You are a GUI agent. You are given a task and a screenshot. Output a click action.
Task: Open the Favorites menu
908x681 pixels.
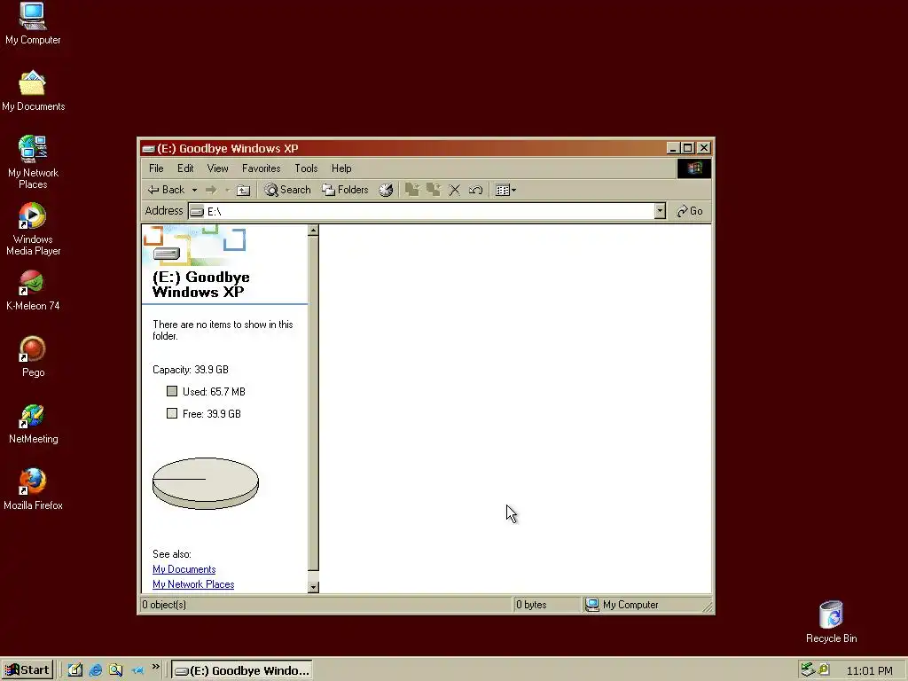coord(262,168)
